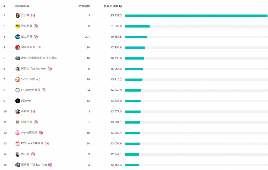Open Instagram icon beside 東森新聞
This screenshot has height=170, width=268.
(x=36, y=26)
